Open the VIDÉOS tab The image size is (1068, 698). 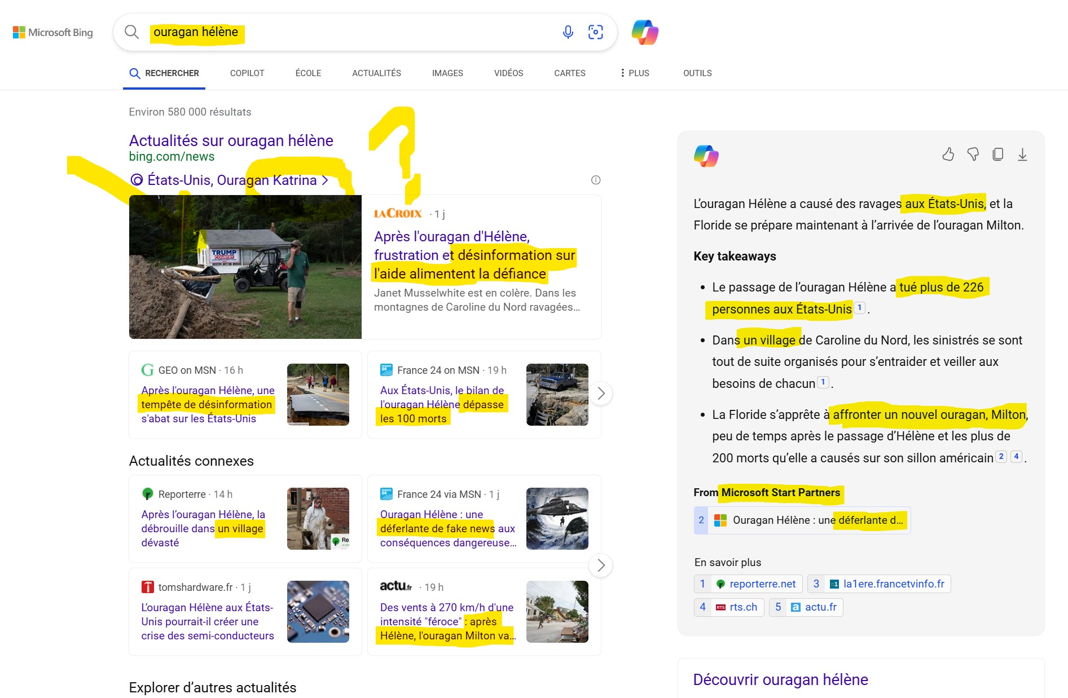508,73
